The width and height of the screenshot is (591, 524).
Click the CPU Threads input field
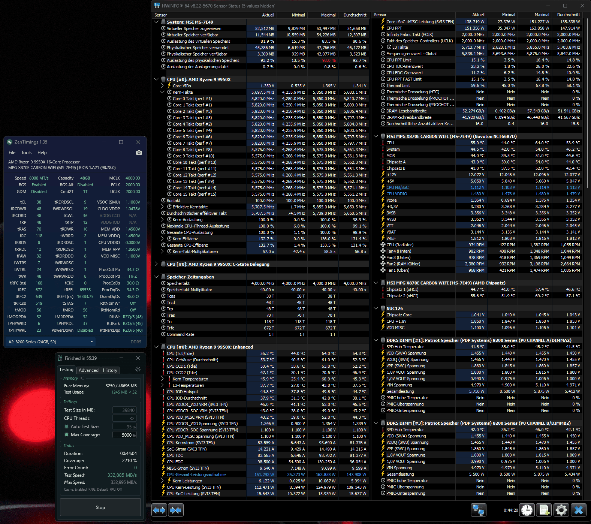coord(124,418)
